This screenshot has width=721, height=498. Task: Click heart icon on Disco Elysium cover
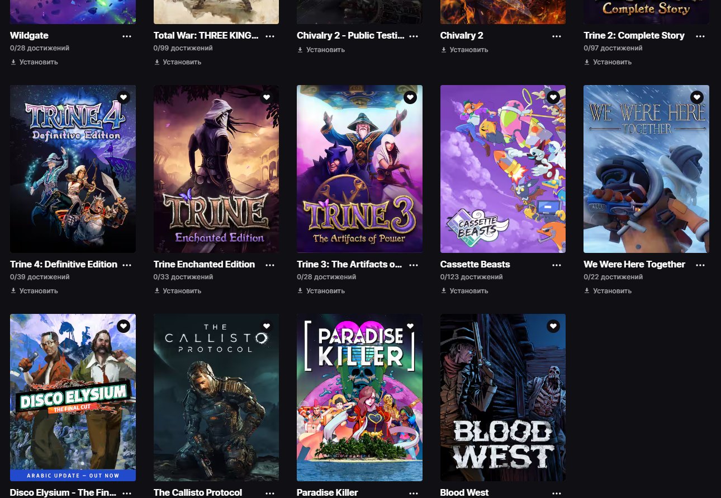(x=124, y=326)
